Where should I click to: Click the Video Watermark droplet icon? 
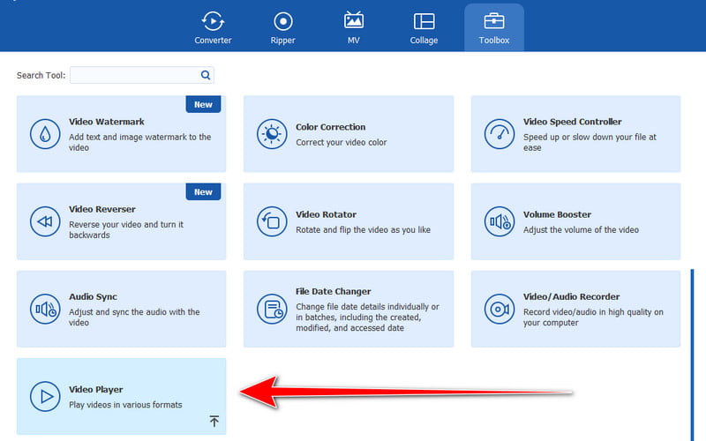[x=44, y=134]
